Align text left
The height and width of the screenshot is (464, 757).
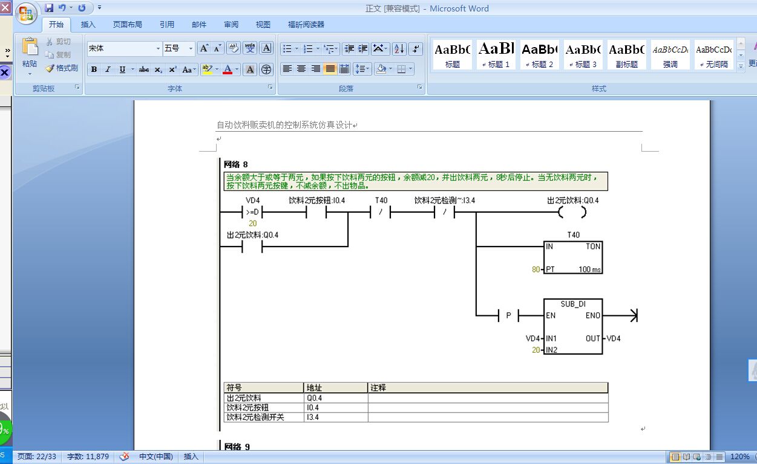287,69
